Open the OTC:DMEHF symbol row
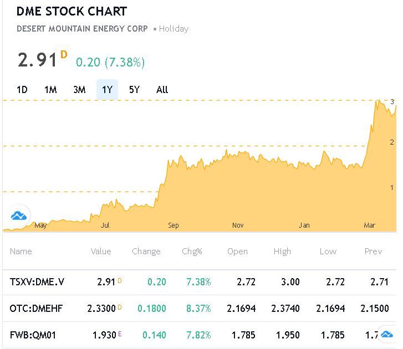Screen dimensions: 403x349 [x=36, y=308]
